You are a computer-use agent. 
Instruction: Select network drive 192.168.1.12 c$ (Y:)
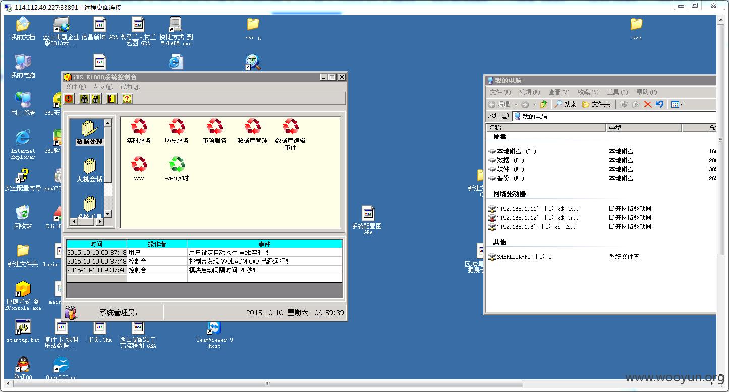point(534,218)
